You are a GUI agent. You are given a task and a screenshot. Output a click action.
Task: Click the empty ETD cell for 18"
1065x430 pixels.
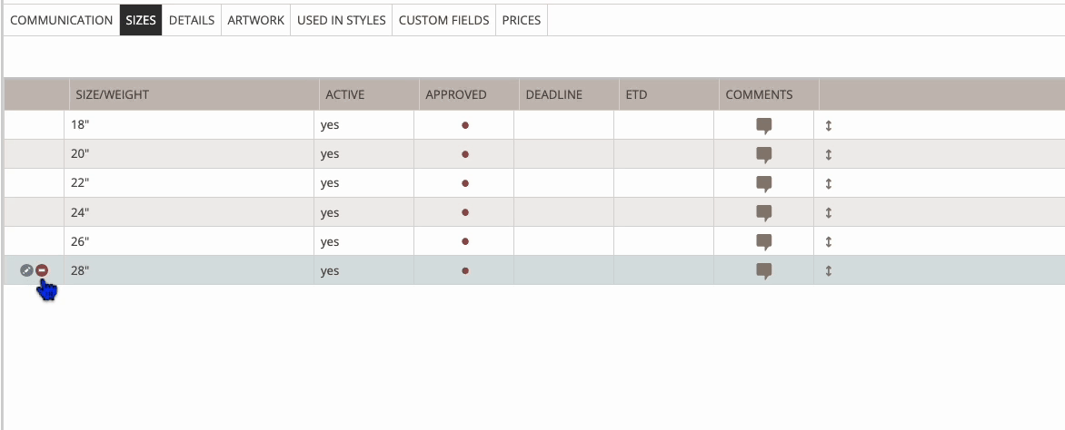click(663, 125)
